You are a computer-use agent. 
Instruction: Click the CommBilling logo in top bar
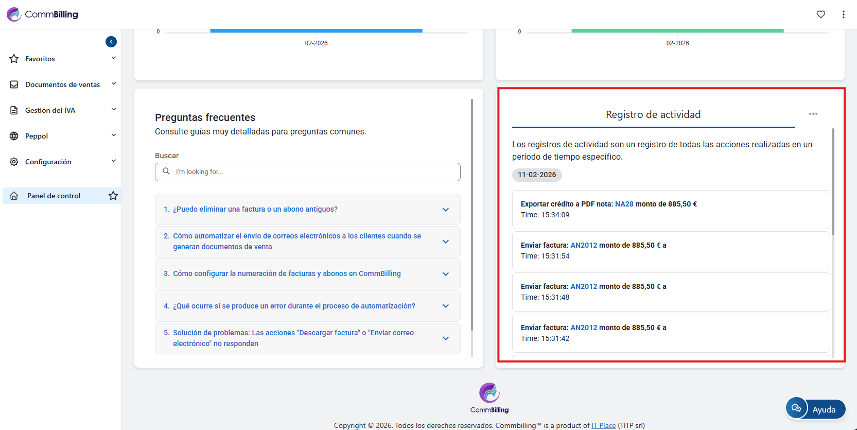click(43, 14)
